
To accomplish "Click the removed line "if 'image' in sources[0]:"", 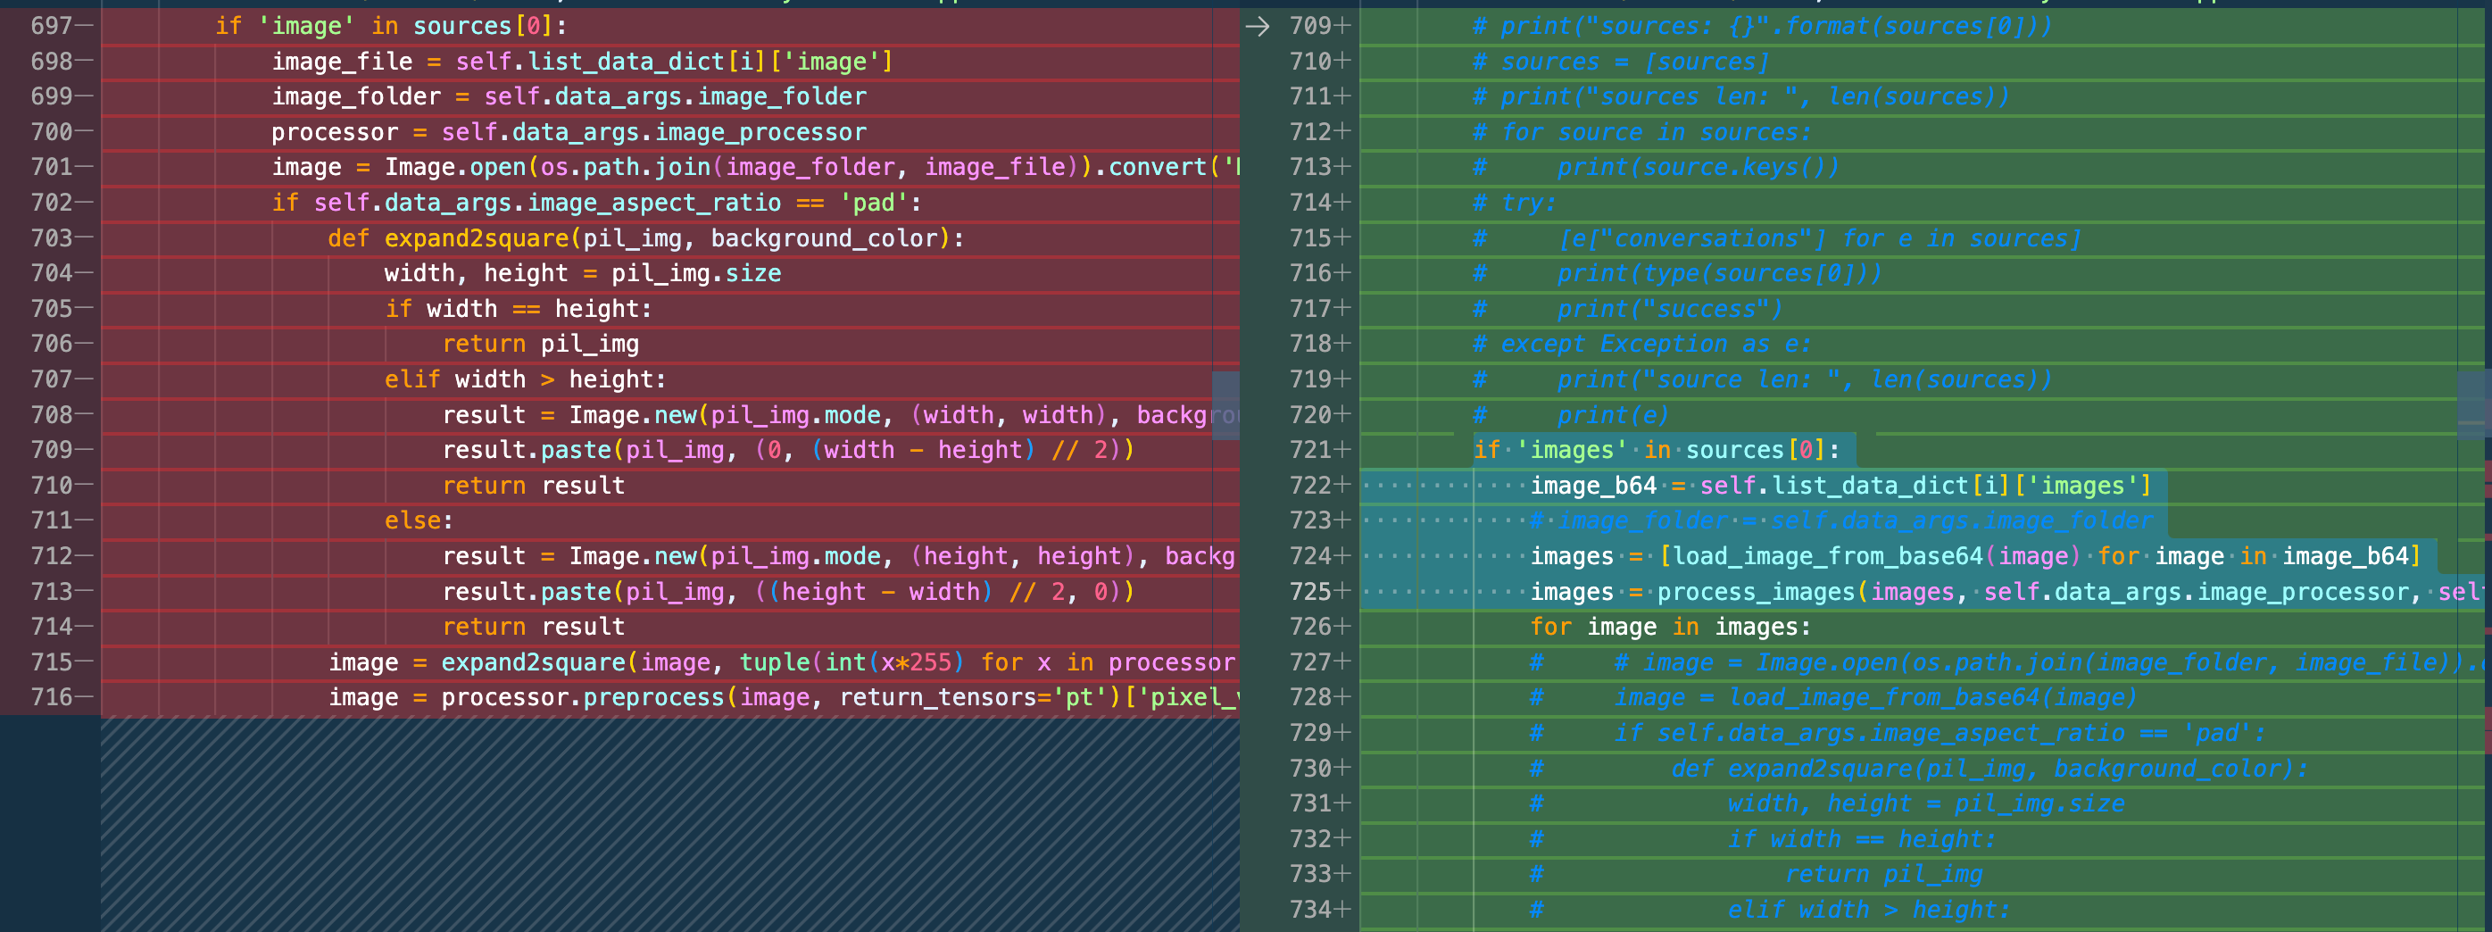I will (x=391, y=26).
